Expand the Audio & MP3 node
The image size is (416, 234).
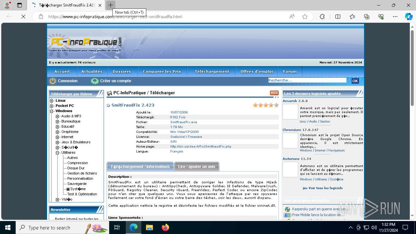coord(58,116)
